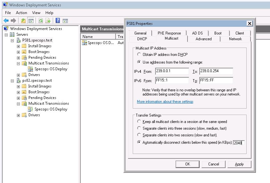
Task: Expand Drivers under ps02
Action: [18, 115]
